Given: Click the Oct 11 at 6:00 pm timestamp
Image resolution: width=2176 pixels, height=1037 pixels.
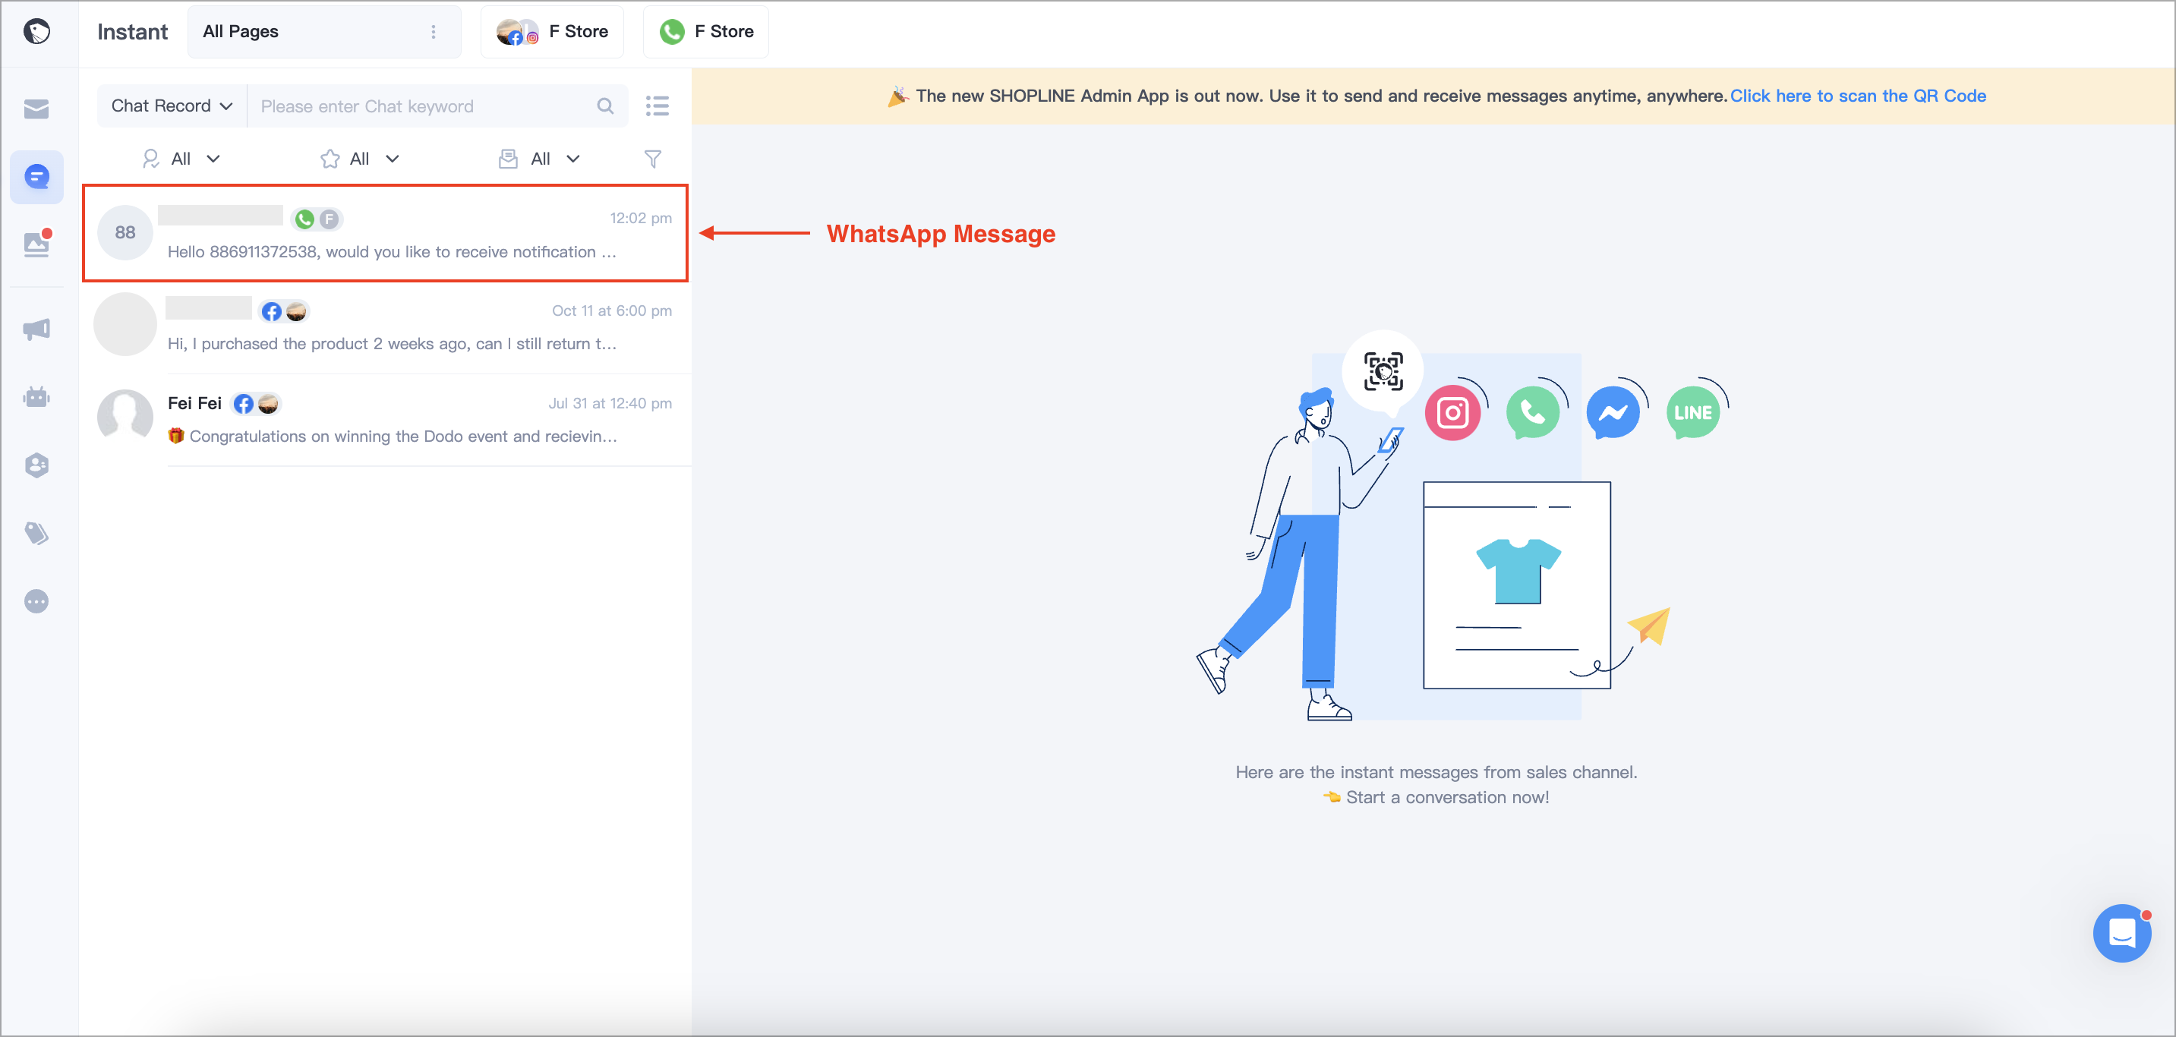Looking at the screenshot, I should click(612, 310).
